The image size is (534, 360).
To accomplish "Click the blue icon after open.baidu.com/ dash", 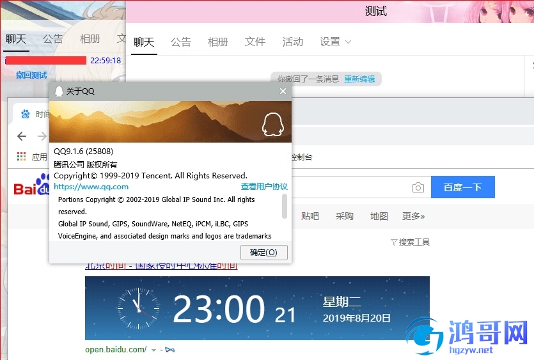I will 169,350.
